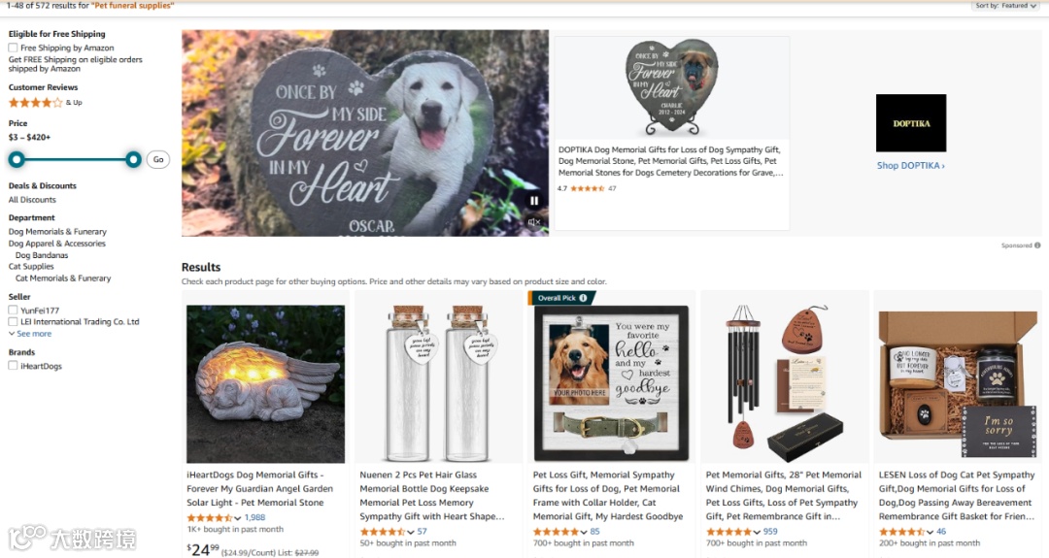This screenshot has width=1049, height=558.
Task: Enable Free Shipping by Amazon checkbox
Action: click(x=13, y=48)
